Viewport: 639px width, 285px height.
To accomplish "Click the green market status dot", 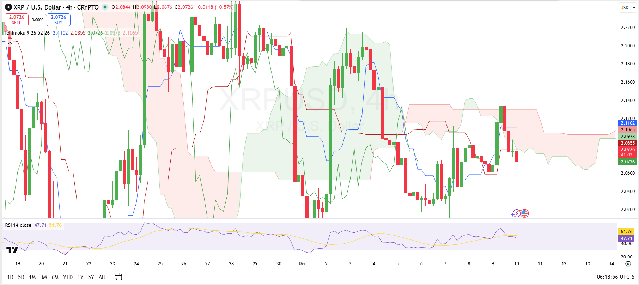I will pyautogui.click(x=105, y=7).
